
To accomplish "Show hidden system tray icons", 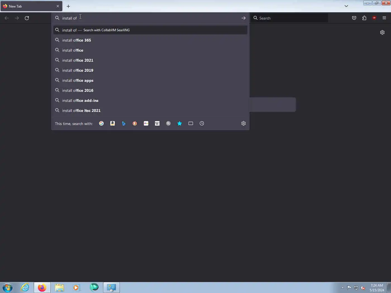I will [342, 288].
